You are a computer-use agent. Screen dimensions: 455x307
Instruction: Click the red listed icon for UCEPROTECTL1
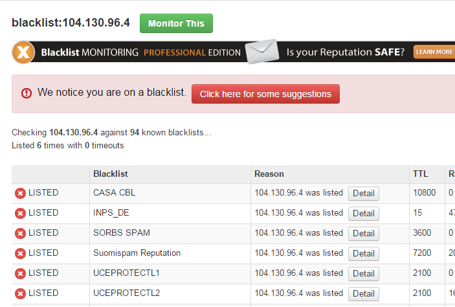tap(20, 273)
